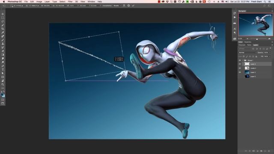The image size is (274, 154).
Task: Open the layer blend mode dropdown Normal
Action: click(x=247, y=53)
